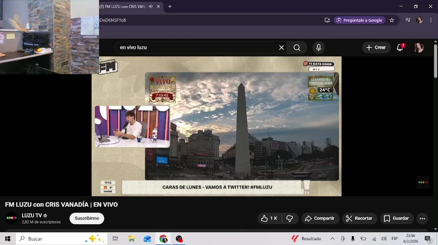This screenshot has width=438, height=245.
Task: Click the LUZU watermark in the player corner
Action: point(423,182)
